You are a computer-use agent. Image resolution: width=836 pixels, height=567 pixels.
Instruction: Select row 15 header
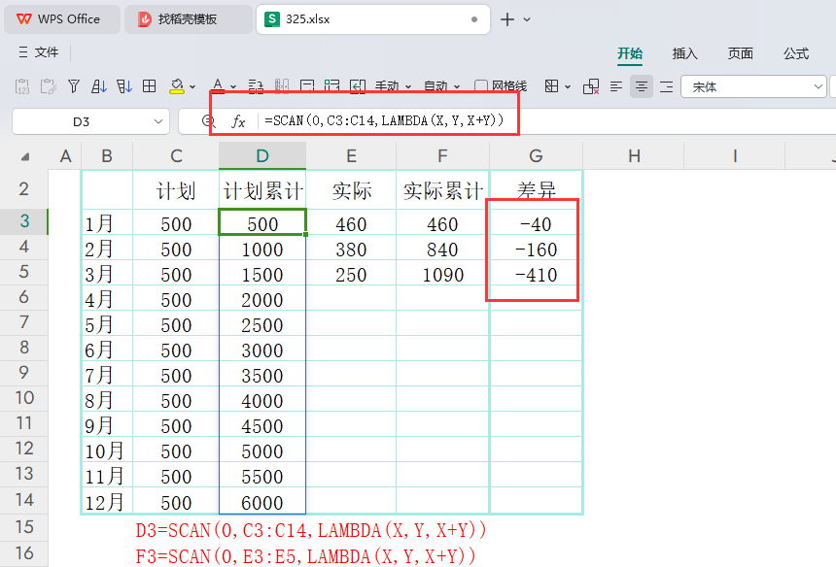coord(24,527)
